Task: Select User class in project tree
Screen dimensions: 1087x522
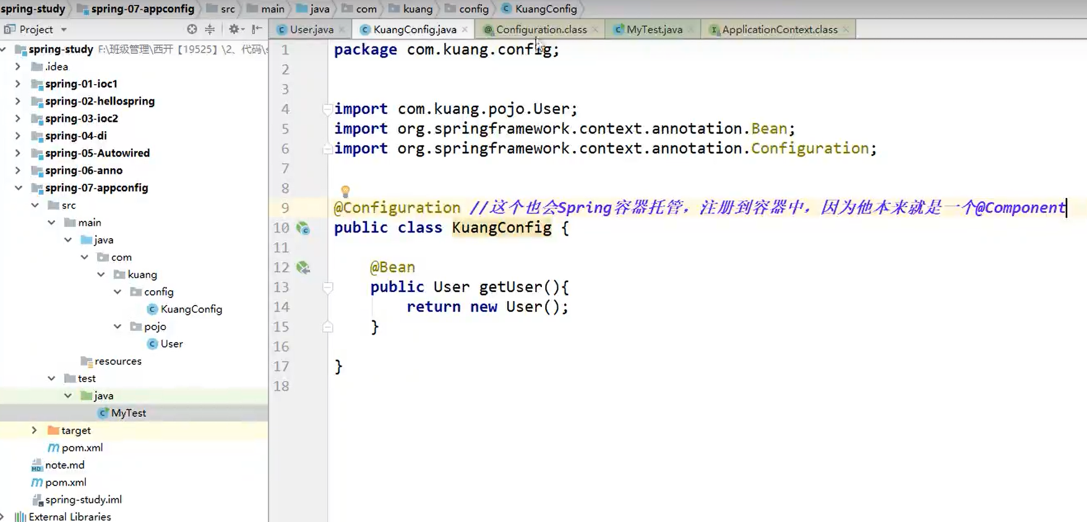Action: (x=171, y=343)
